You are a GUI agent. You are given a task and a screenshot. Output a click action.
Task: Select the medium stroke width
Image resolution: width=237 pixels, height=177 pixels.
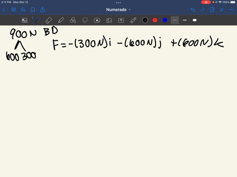(x=185, y=20)
